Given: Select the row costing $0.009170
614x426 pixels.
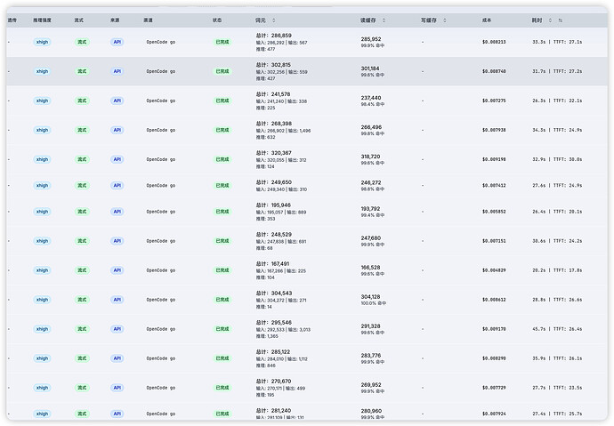Looking at the screenshot, I should [307, 329].
